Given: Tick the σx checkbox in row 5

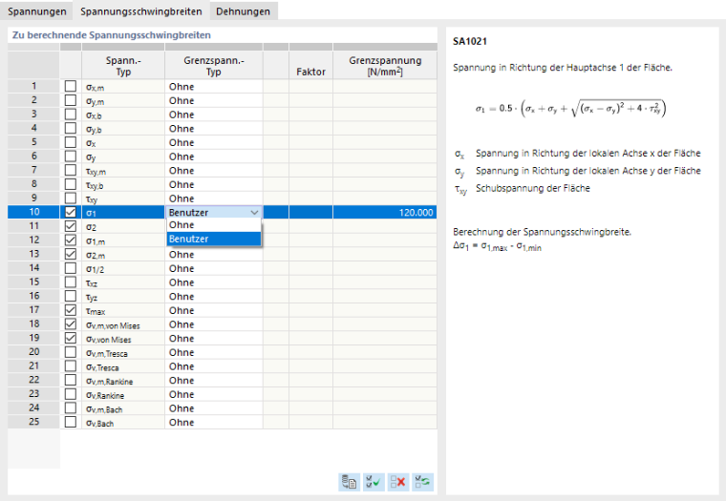Looking at the screenshot, I should coord(71,142).
